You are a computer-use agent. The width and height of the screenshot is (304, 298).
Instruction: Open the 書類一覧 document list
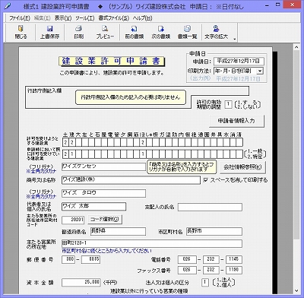click(x=187, y=32)
